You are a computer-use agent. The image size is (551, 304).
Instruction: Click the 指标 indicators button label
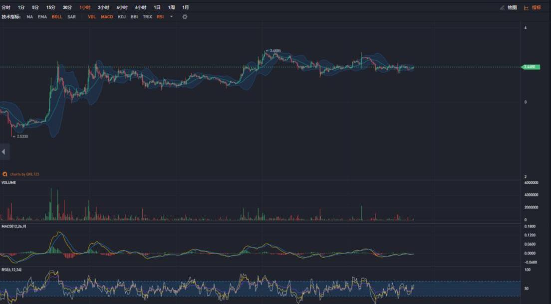click(536, 7)
